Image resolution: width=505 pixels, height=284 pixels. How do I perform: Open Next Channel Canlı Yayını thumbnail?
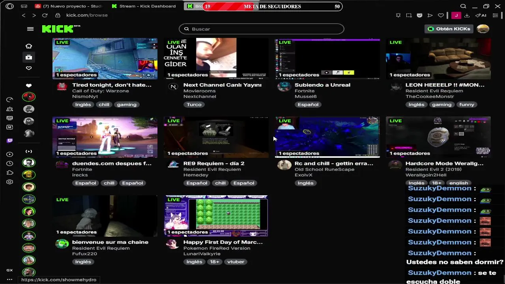[216, 58]
